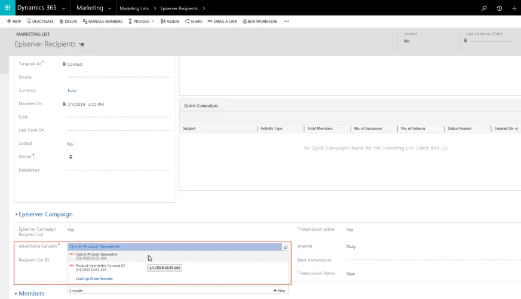This screenshot has width=521, height=299.
Task: Open recent items history icon
Action: [499, 8]
